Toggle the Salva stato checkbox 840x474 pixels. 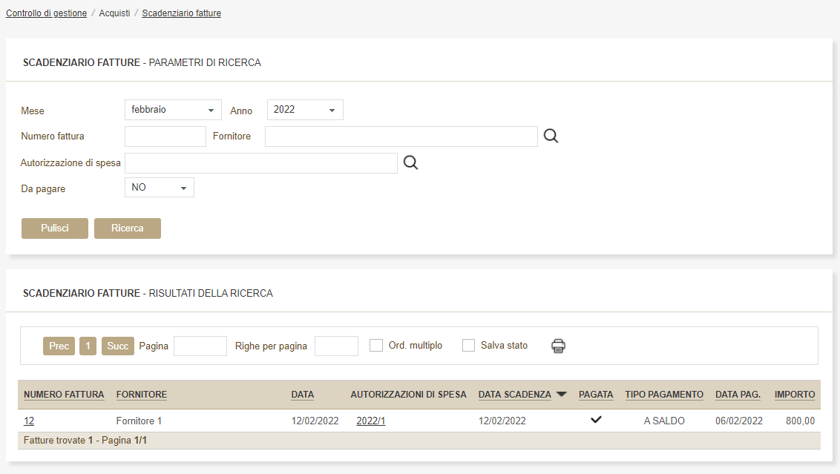[468, 346]
